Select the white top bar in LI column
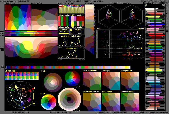The width and height of the screenshot is (169, 114). [x=150, y=8]
